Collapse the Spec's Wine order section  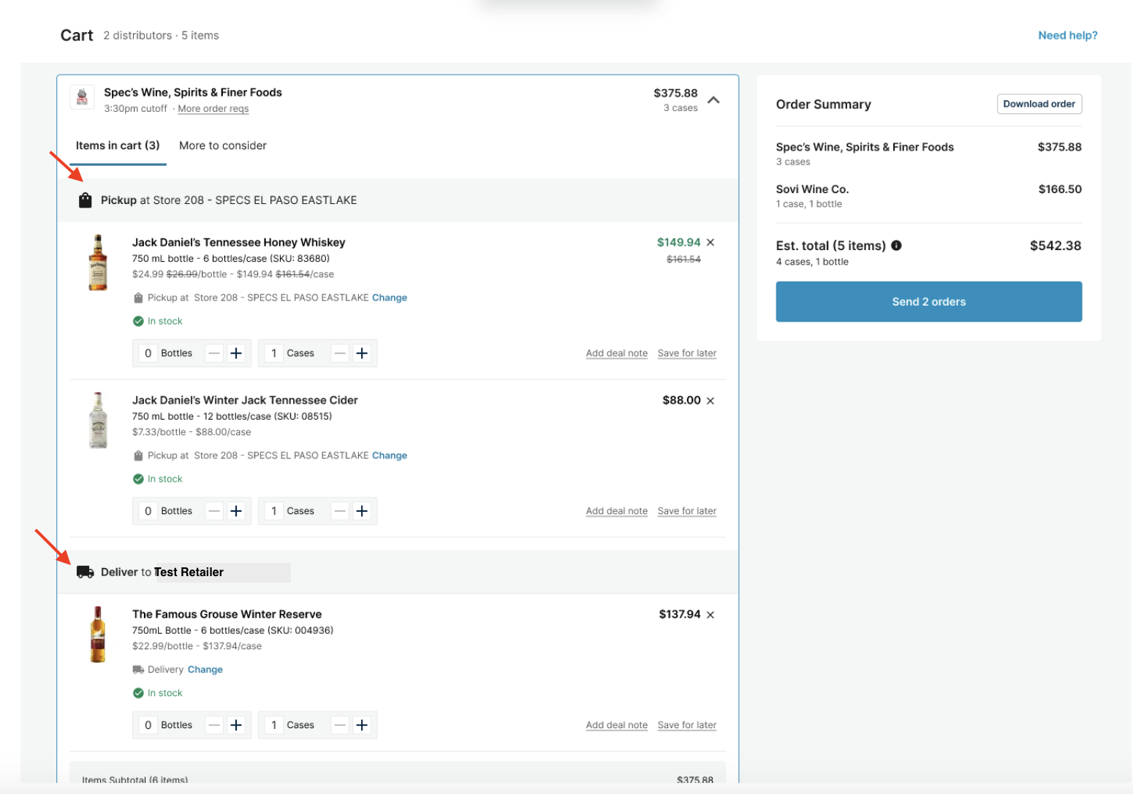(x=713, y=100)
